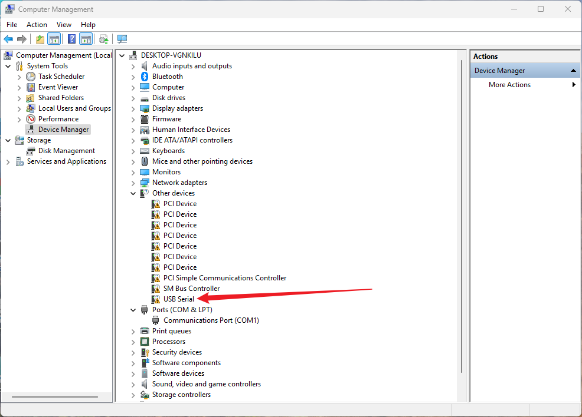582x417 pixels.
Task: Select Device Manager in left tree
Action: 64,130
